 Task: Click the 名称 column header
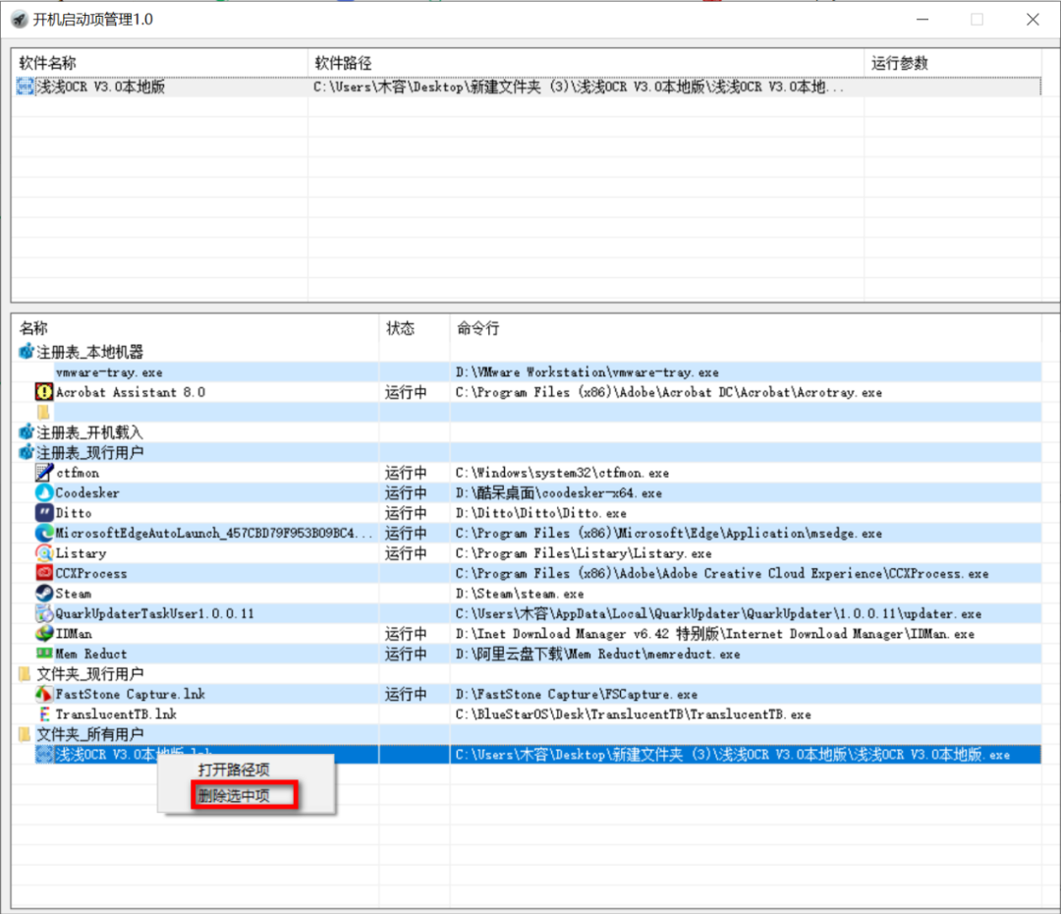tap(33, 328)
